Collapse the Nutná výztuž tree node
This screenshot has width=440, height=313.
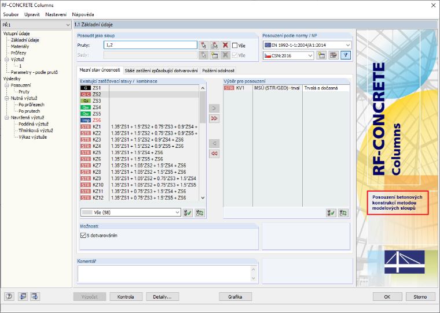pyautogui.click(x=7, y=98)
